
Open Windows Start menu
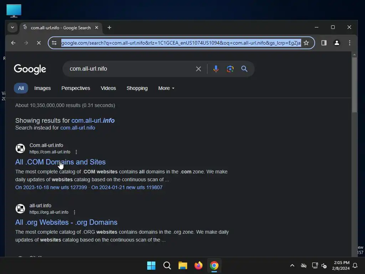pos(151,265)
